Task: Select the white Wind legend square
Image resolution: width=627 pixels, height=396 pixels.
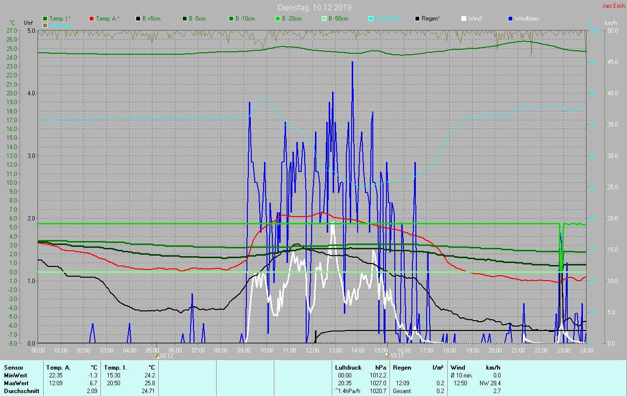Action: click(464, 19)
